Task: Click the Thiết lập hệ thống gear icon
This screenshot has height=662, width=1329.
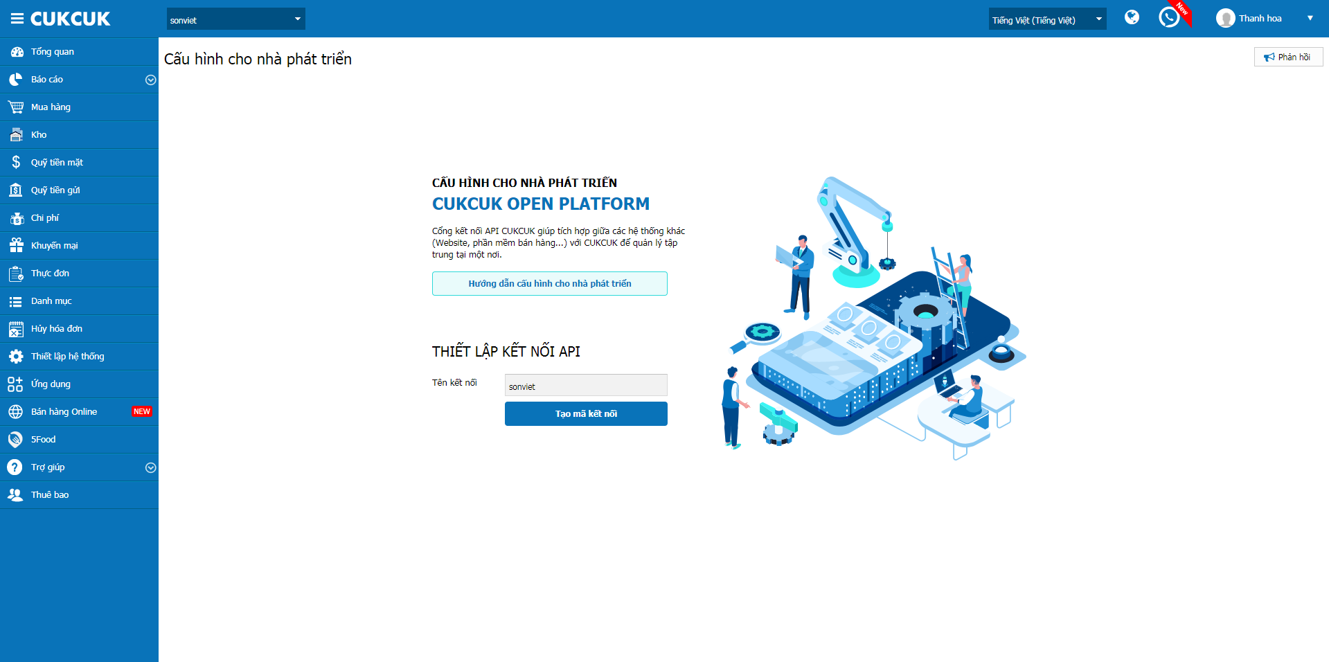Action: (x=16, y=357)
